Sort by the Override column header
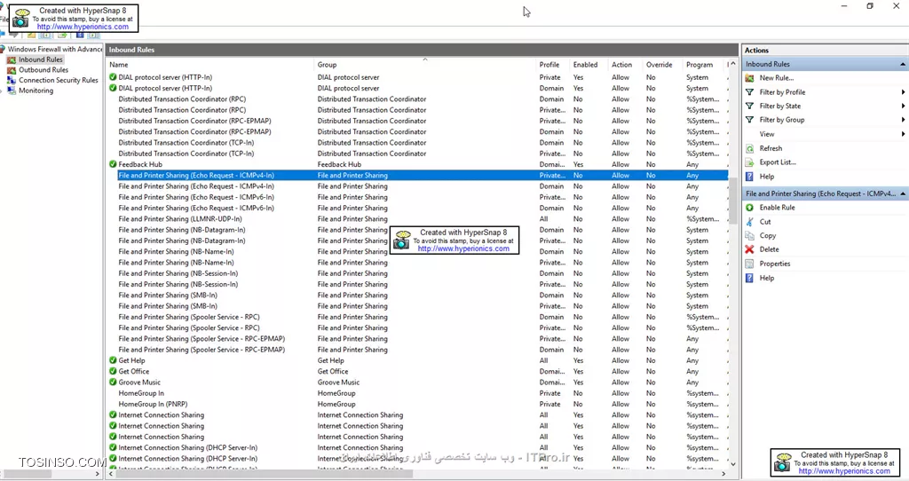Image resolution: width=909 pixels, height=481 pixels. tap(662, 65)
